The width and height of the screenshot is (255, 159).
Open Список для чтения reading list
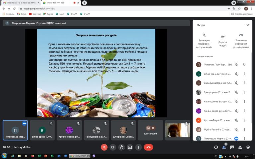click(242, 14)
